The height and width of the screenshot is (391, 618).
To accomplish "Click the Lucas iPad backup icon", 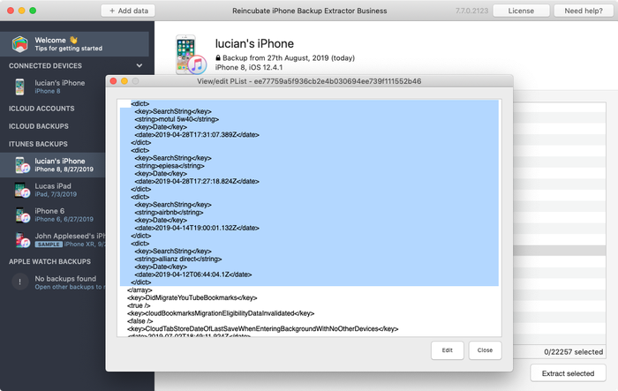I will point(22,190).
